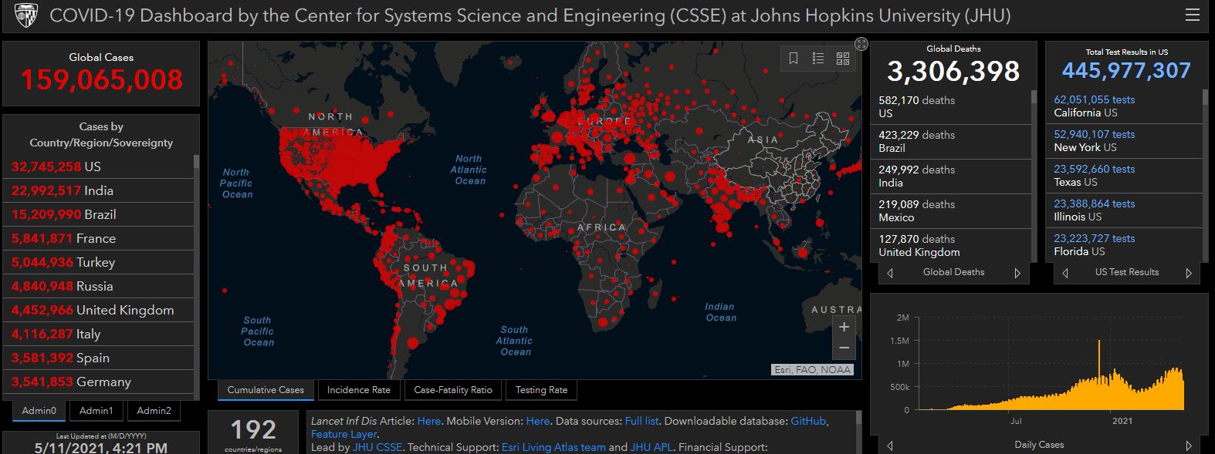The height and width of the screenshot is (454, 1215).
Task: Show the map legend list icon
Action: (x=818, y=59)
